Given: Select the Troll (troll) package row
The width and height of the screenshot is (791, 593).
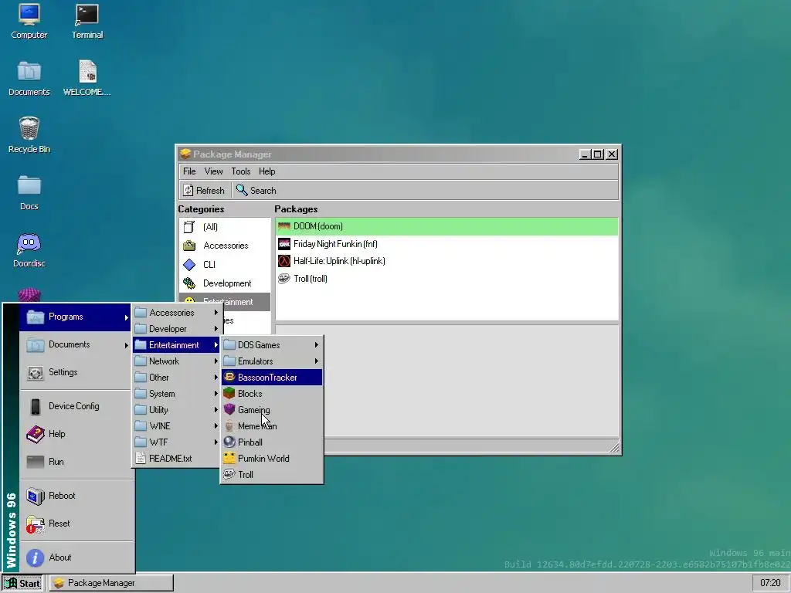Looking at the screenshot, I should click(x=446, y=279).
